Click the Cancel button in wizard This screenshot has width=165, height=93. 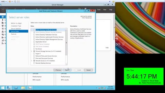(x=88, y=70)
